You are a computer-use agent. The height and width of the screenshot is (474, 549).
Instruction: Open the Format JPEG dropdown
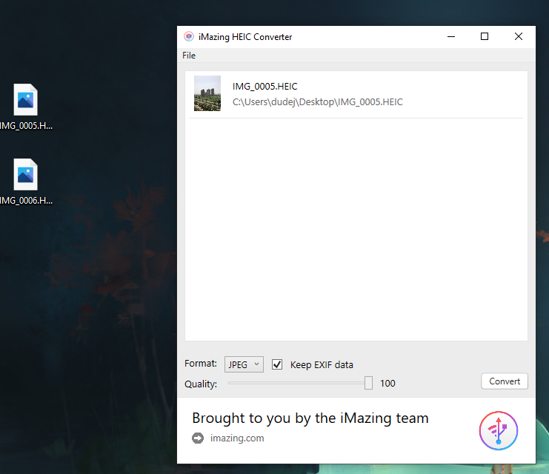point(244,364)
